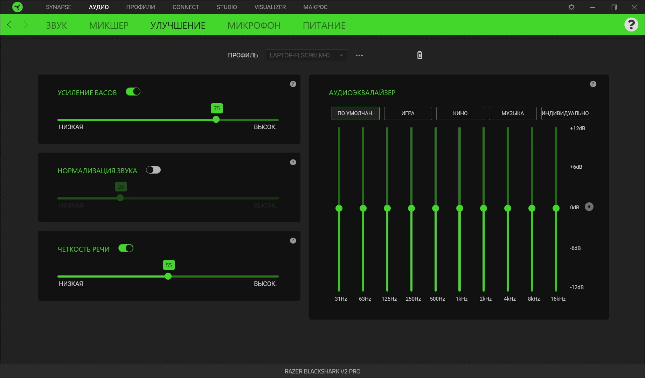
Task: Switch to the МИКРОФОН subtab
Action: point(254,25)
